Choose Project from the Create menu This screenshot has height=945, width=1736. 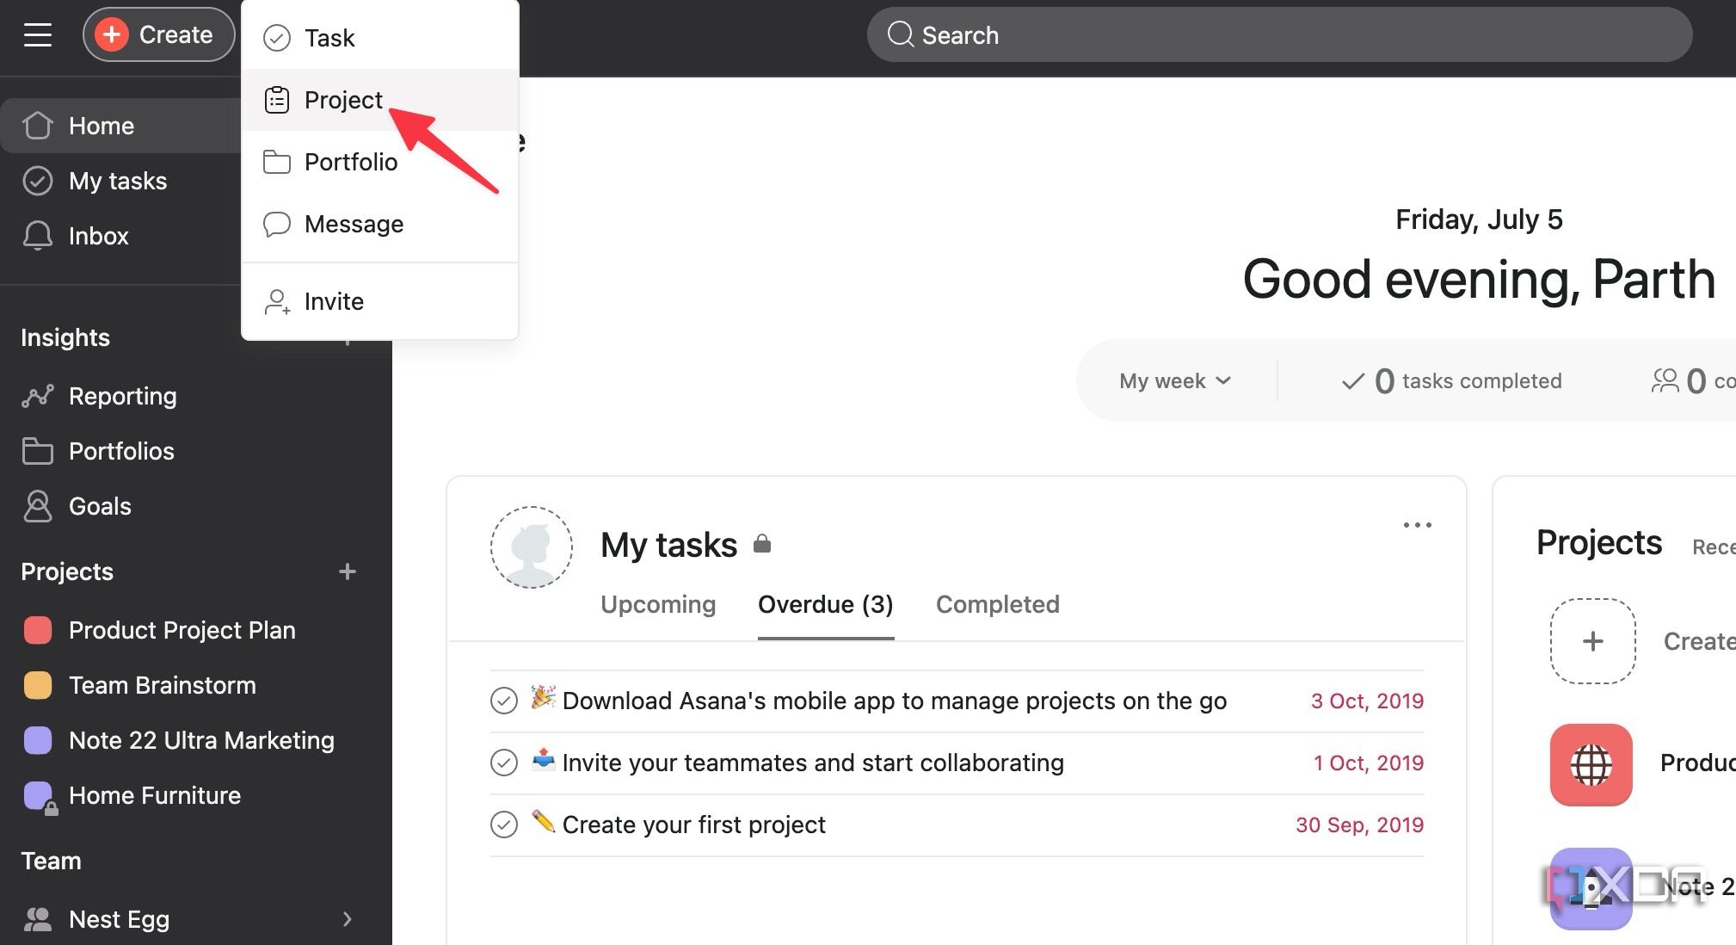380,100
